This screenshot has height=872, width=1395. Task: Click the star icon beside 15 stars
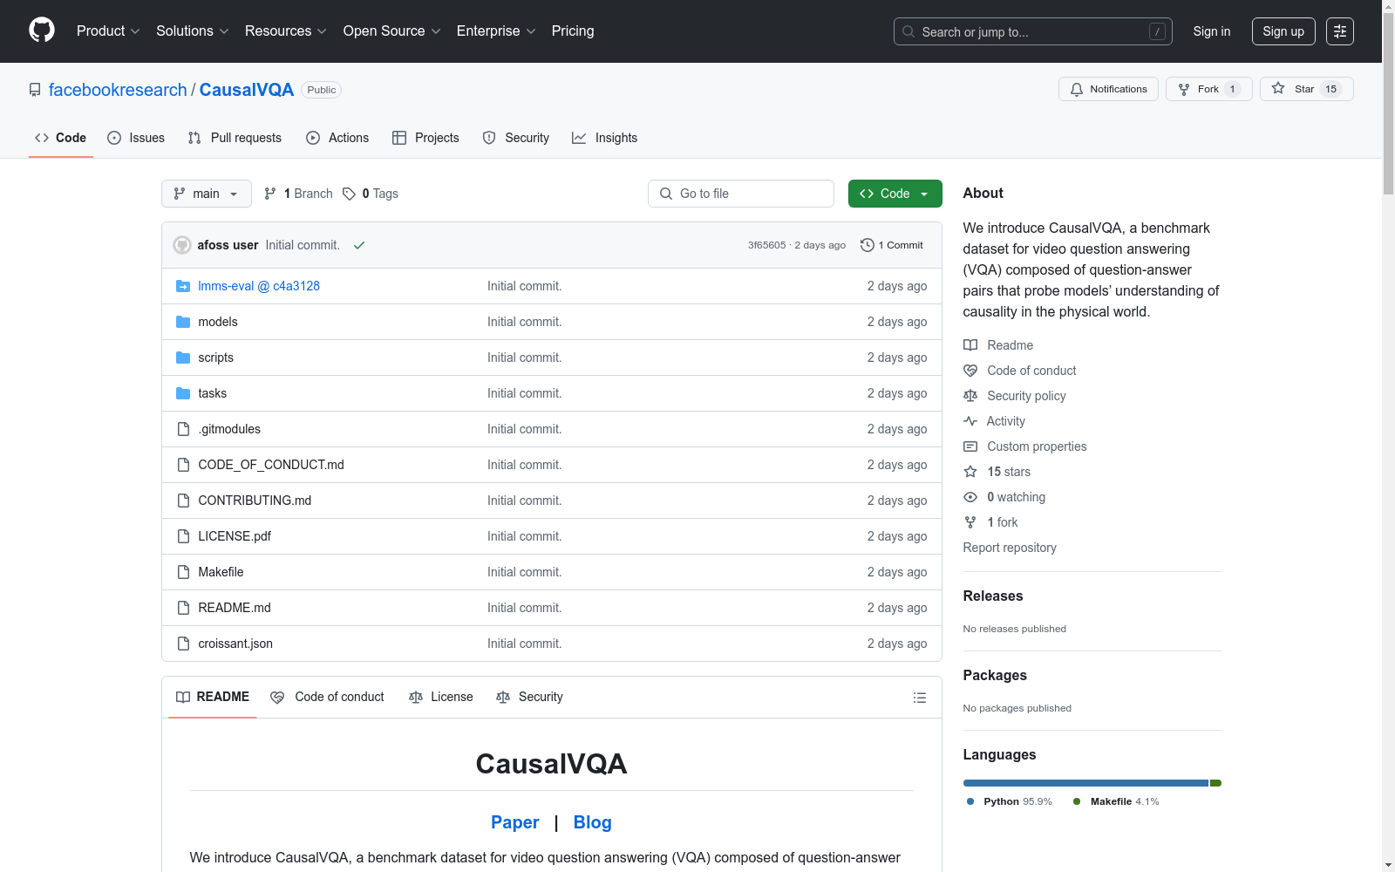970,472
